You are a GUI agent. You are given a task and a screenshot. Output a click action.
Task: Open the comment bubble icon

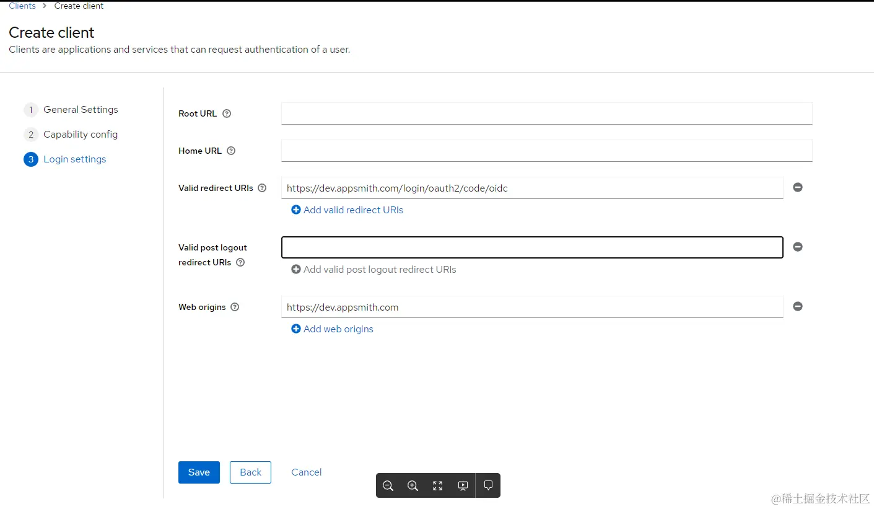(488, 486)
